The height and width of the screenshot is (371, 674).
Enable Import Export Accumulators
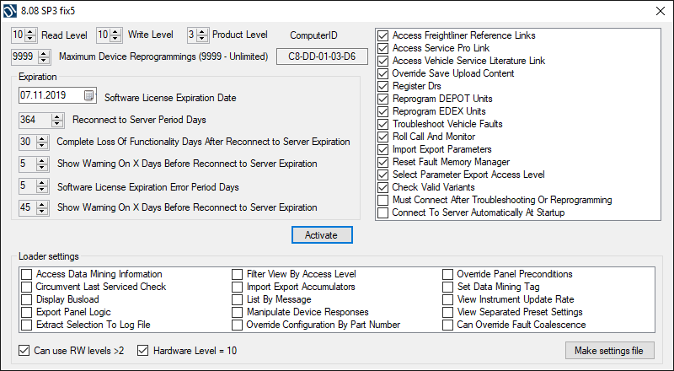(x=238, y=287)
